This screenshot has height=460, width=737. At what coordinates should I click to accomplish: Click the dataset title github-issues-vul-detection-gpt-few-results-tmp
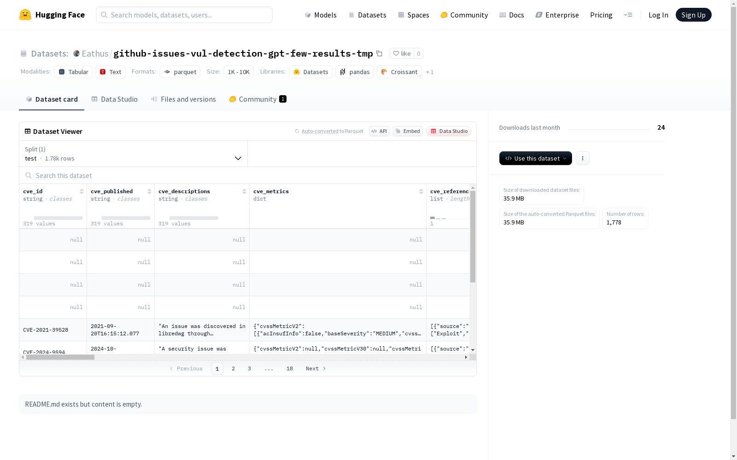[243, 53]
